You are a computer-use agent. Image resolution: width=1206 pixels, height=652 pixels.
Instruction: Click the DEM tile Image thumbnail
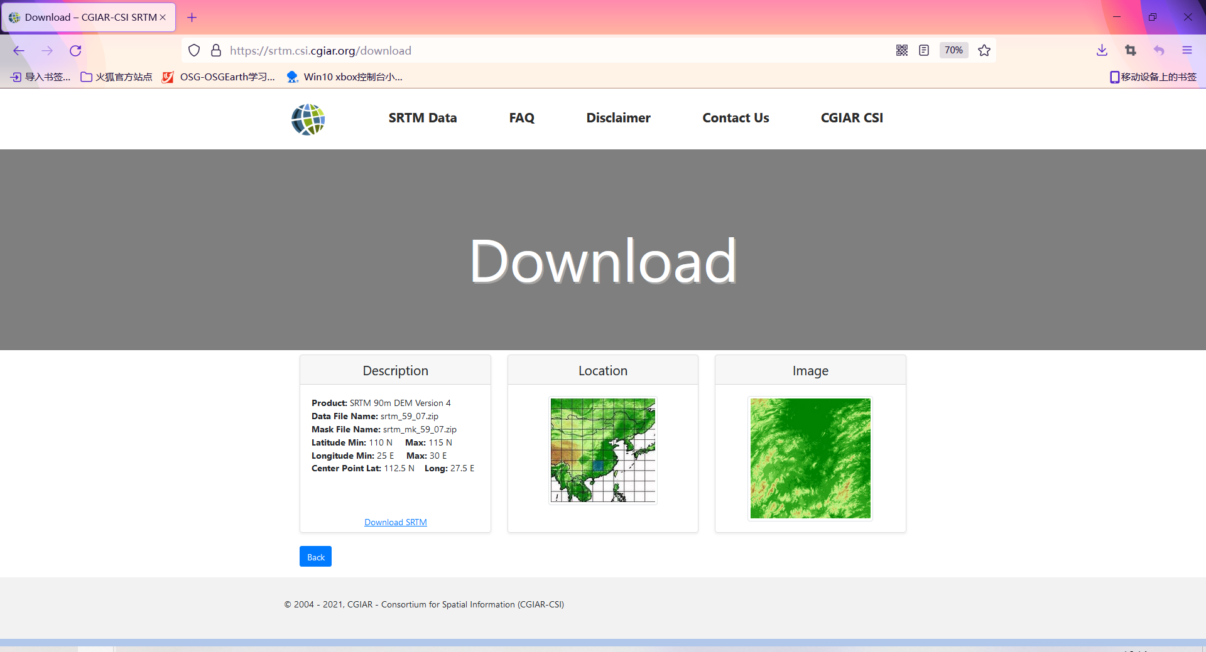[810, 458]
